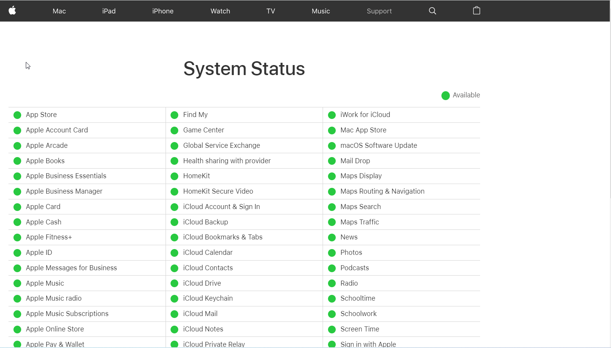611x348 pixels.
Task: Open the Watch menu item
Action: pyautogui.click(x=220, y=11)
